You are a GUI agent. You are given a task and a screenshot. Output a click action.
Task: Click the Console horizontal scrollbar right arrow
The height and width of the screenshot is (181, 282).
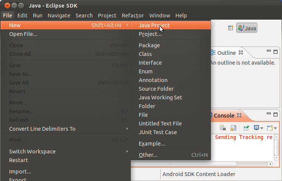pos(270,164)
